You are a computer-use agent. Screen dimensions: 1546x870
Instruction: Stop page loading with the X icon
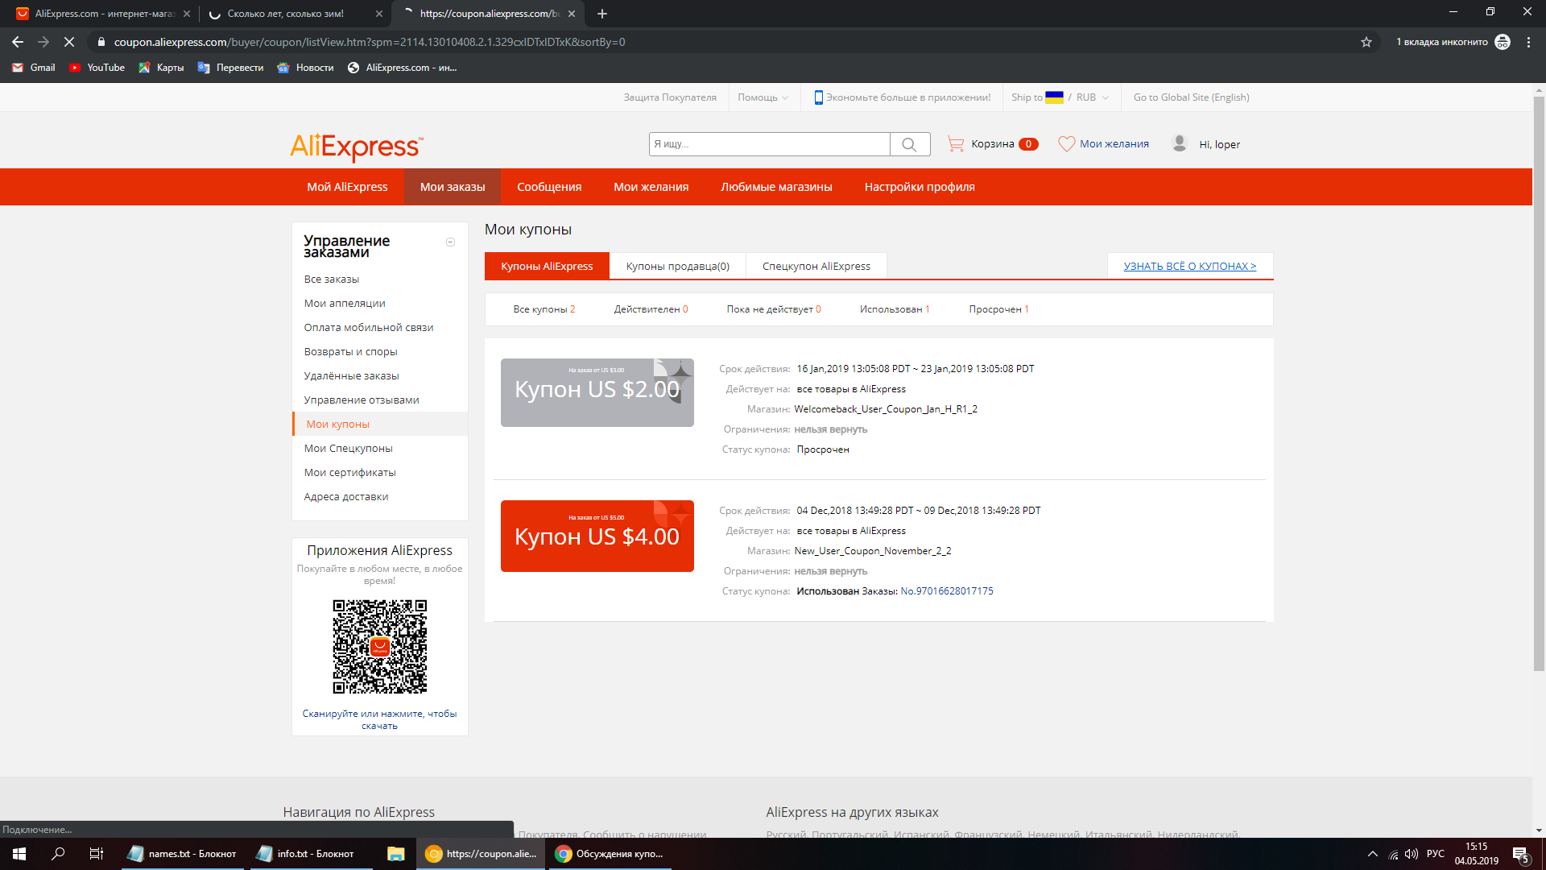(69, 42)
